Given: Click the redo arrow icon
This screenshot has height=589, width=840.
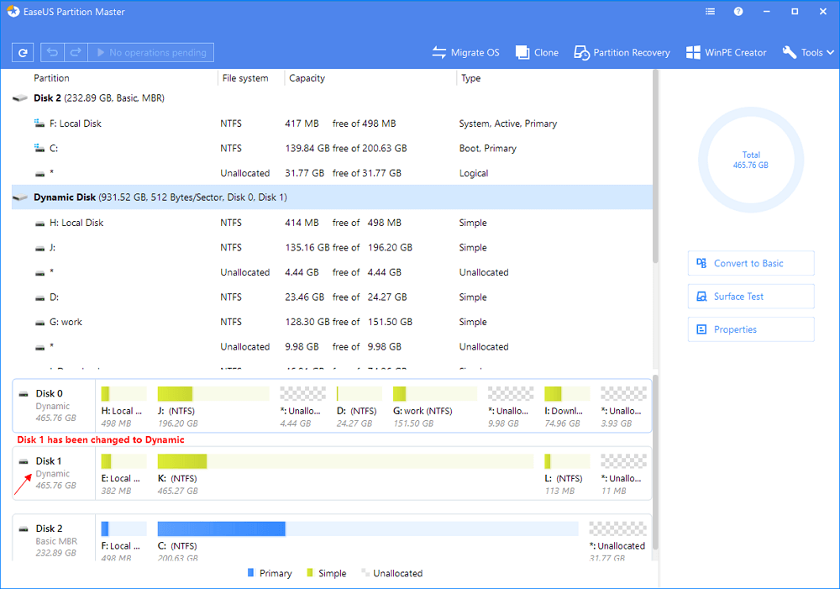Looking at the screenshot, I should point(76,53).
